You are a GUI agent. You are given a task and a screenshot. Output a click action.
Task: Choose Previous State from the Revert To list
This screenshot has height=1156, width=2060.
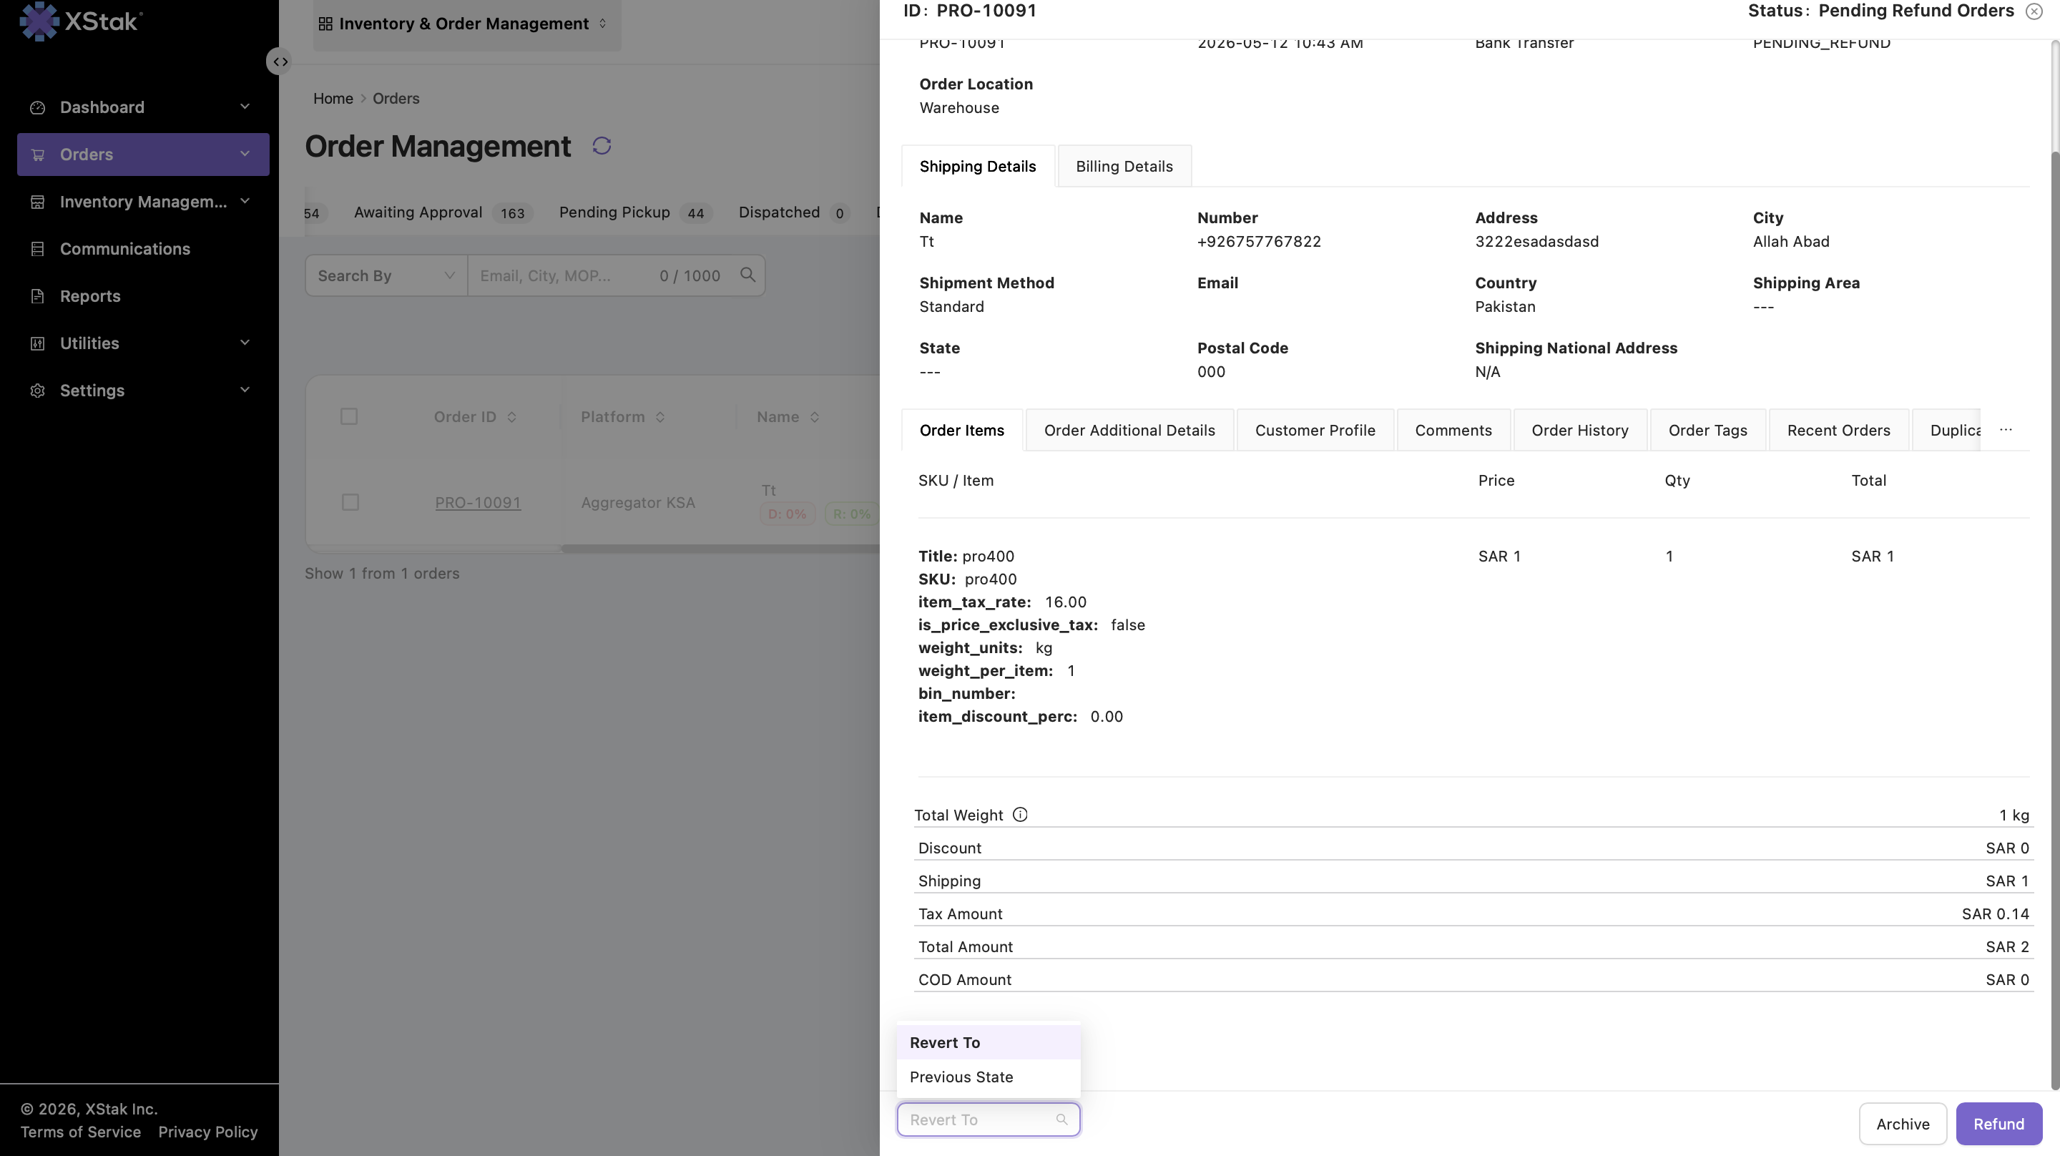989,1077
